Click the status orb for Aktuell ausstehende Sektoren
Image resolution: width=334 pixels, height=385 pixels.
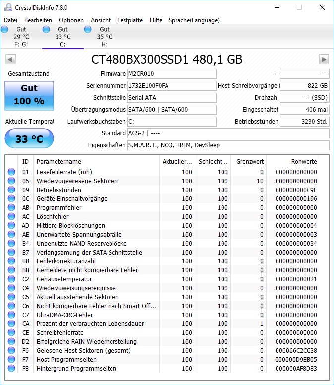11,297
